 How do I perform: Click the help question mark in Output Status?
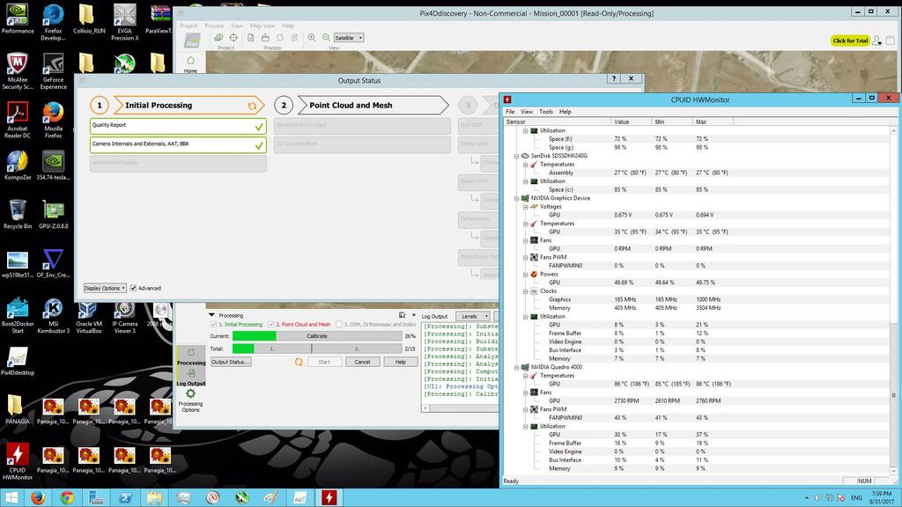click(x=614, y=78)
